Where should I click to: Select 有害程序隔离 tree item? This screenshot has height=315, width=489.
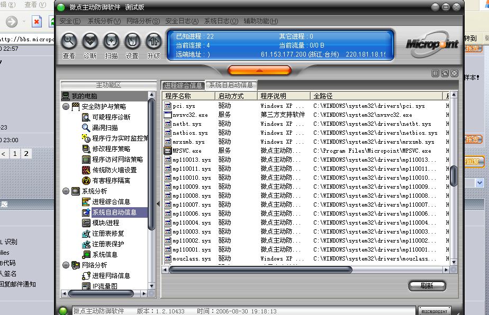[111, 181]
